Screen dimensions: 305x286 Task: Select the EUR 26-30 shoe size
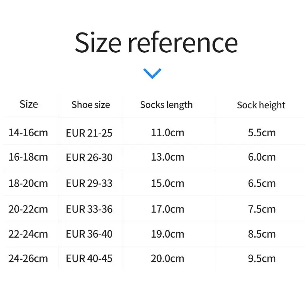click(x=89, y=158)
